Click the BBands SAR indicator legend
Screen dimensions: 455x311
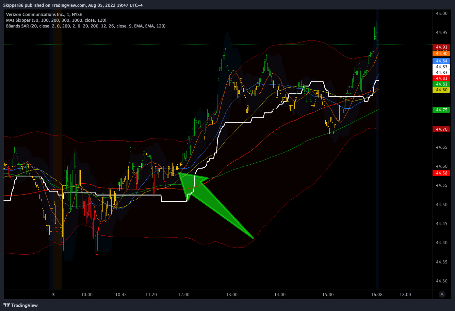pos(86,26)
